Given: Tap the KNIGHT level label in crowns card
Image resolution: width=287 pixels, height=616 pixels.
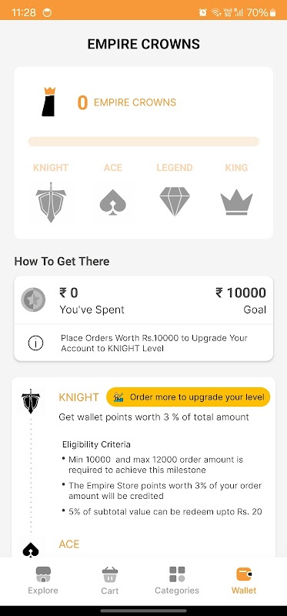Looking at the screenshot, I should tap(51, 168).
